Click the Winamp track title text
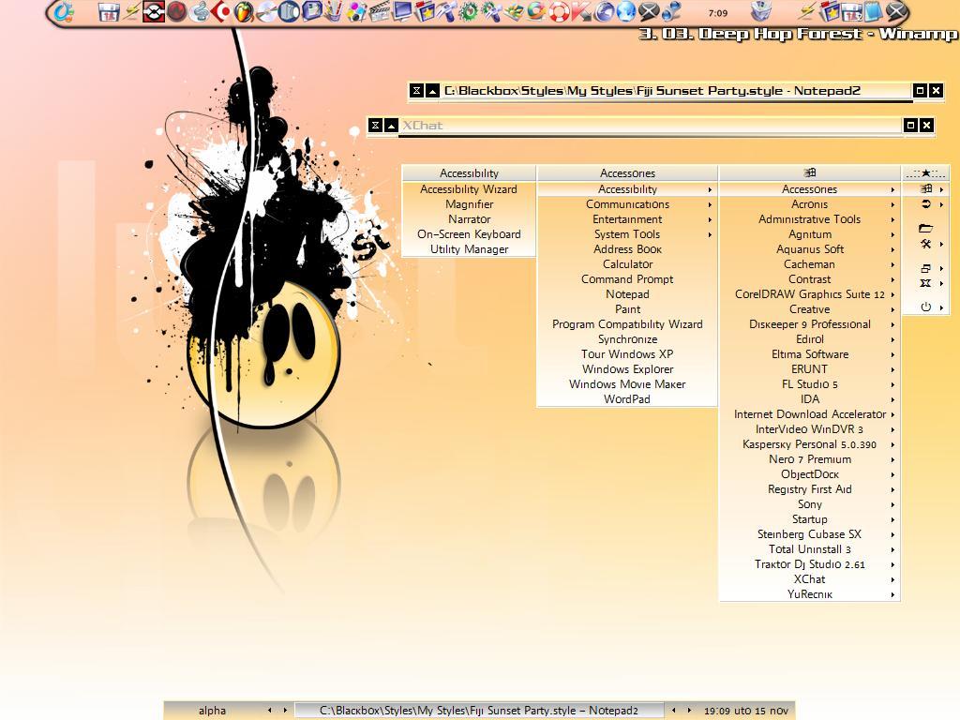The height and width of the screenshot is (720, 960). coord(799,34)
